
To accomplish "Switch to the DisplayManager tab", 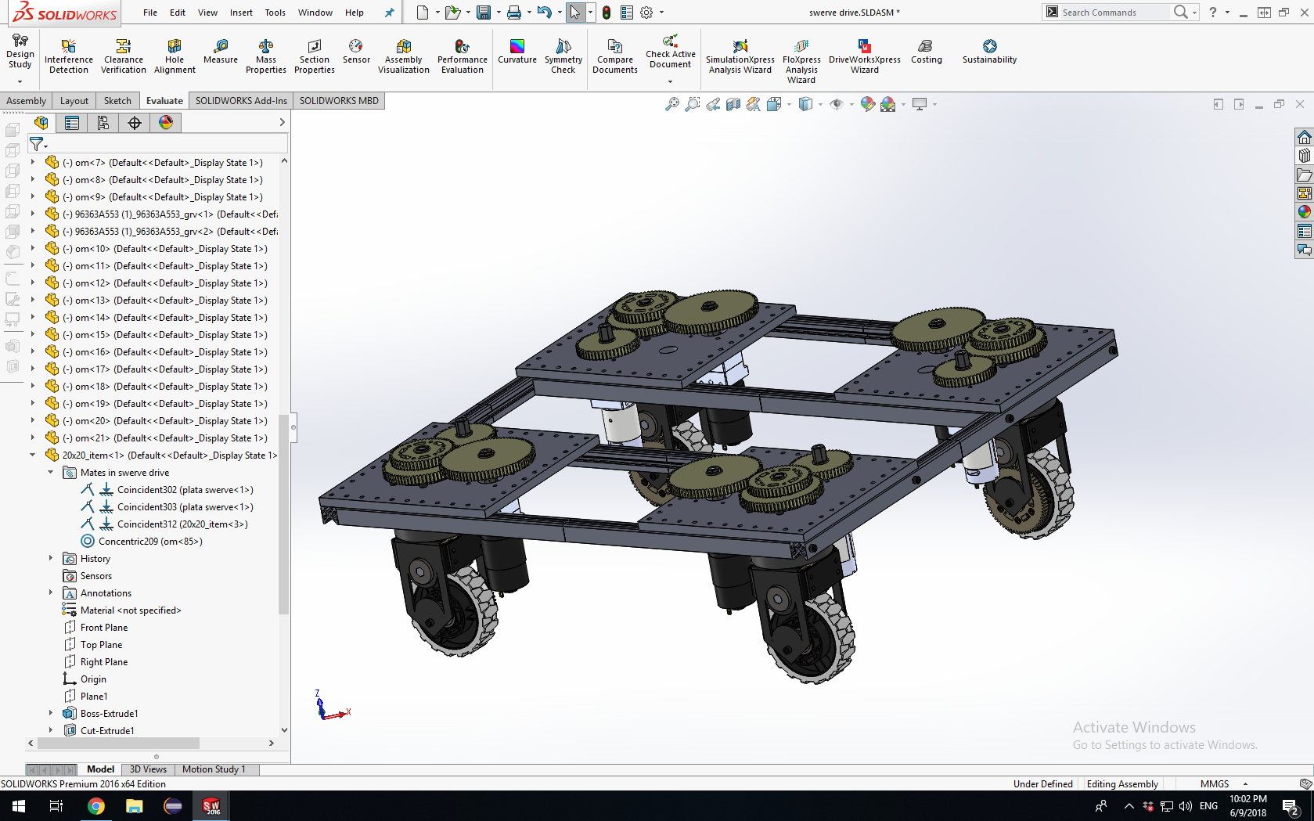I will pos(166,123).
